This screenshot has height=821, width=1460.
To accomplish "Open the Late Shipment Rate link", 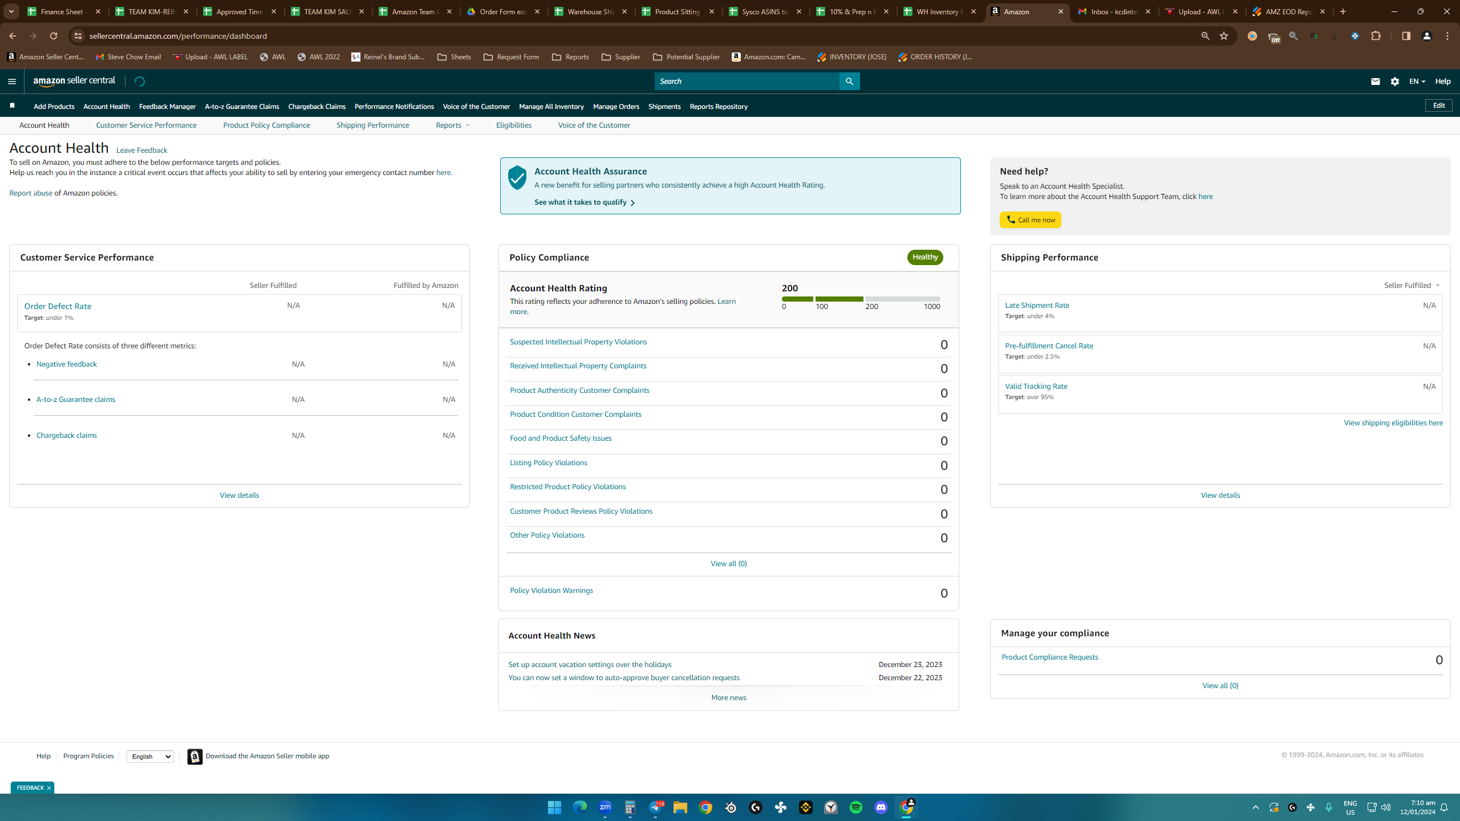I will (x=1037, y=306).
